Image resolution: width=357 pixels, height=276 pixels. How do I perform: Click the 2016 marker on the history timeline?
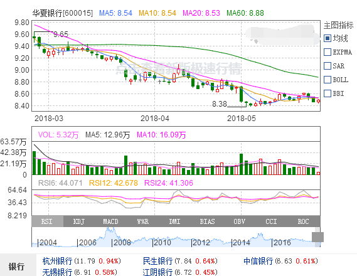281,243
